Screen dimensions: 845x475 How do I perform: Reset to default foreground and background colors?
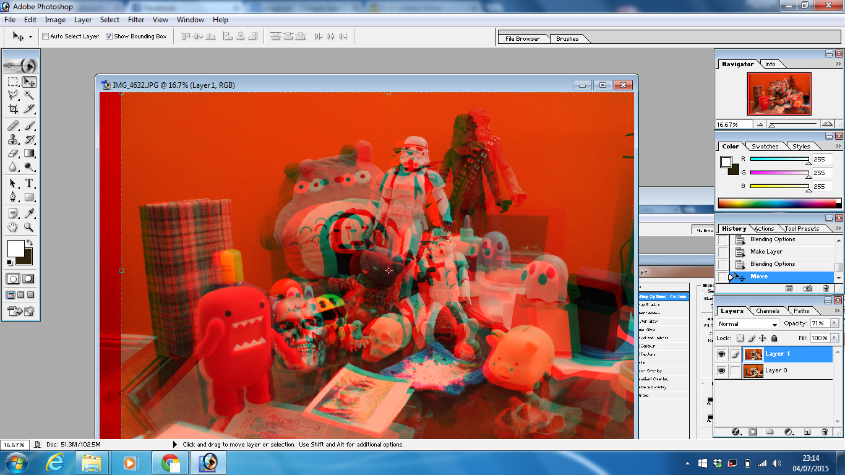(10, 262)
